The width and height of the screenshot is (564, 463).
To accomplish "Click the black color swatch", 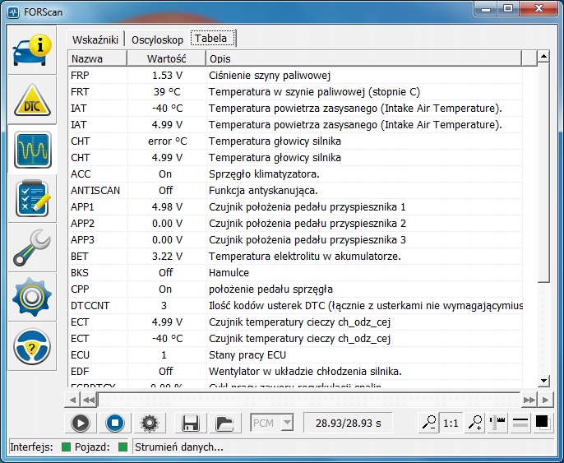I will coord(542,423).
